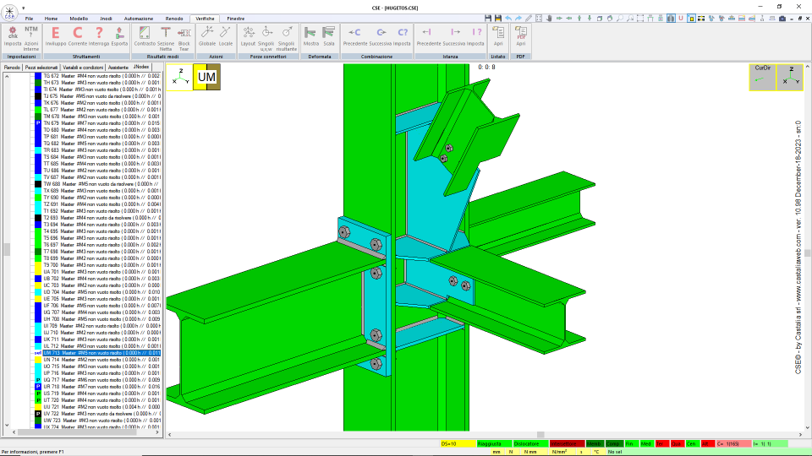Choose the Globale actions icon
Image resolution: width=812 pixels, height=456 pixels.
tap(207, 36)
